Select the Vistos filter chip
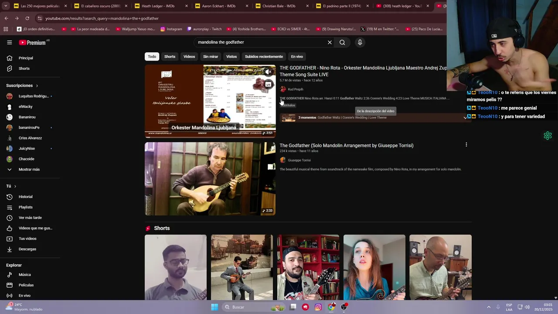Image resolution: width=558 pixels, height=314 pixels. click(x=231, y=57)
